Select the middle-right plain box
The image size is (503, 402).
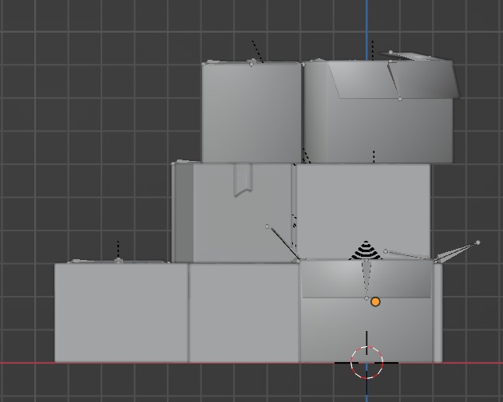click(x=362, y=211)
